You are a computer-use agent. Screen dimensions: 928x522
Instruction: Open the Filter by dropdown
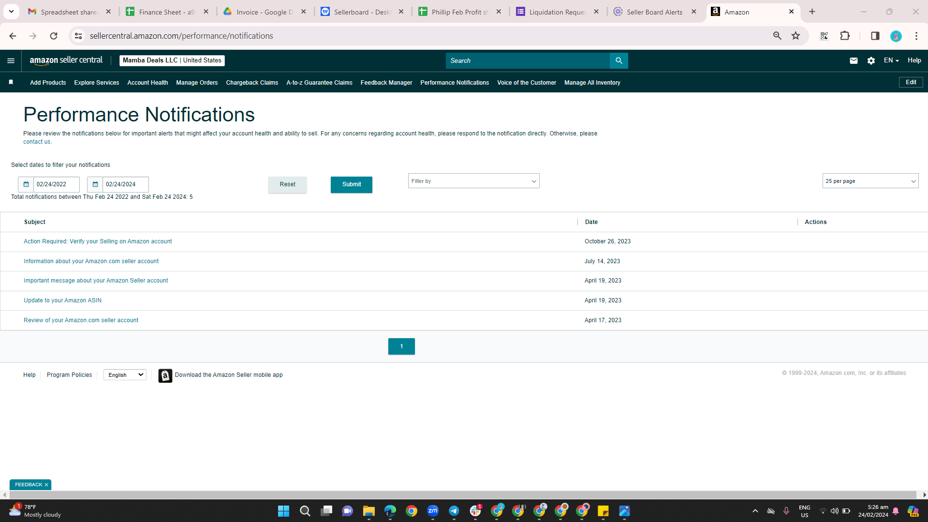point(473,181)
